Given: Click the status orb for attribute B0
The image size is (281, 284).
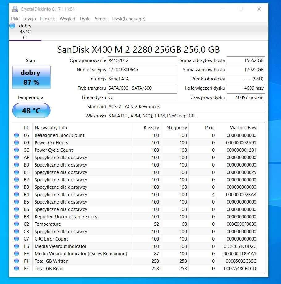Looking at the screenshot, I should pyautogui.click(x=16, y=165).
